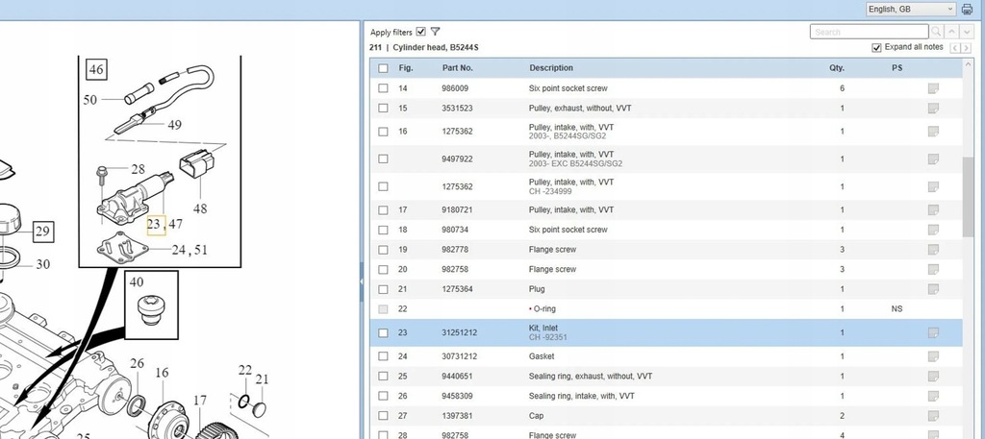Click note icon for Gasket 30731212
Image resolution: width=985 pixels, height=439 pixels.
coord(932,356)
